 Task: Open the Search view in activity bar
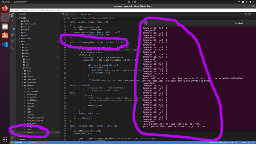pos(13,21)
